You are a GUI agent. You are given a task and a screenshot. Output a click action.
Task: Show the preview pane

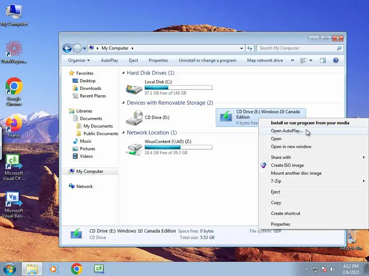[x=323, y=60]
